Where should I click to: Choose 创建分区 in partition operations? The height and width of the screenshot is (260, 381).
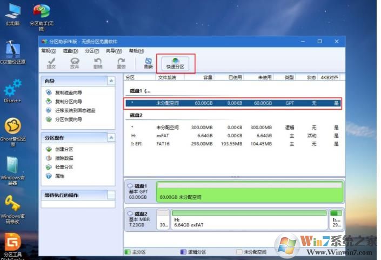click(64, 149)
